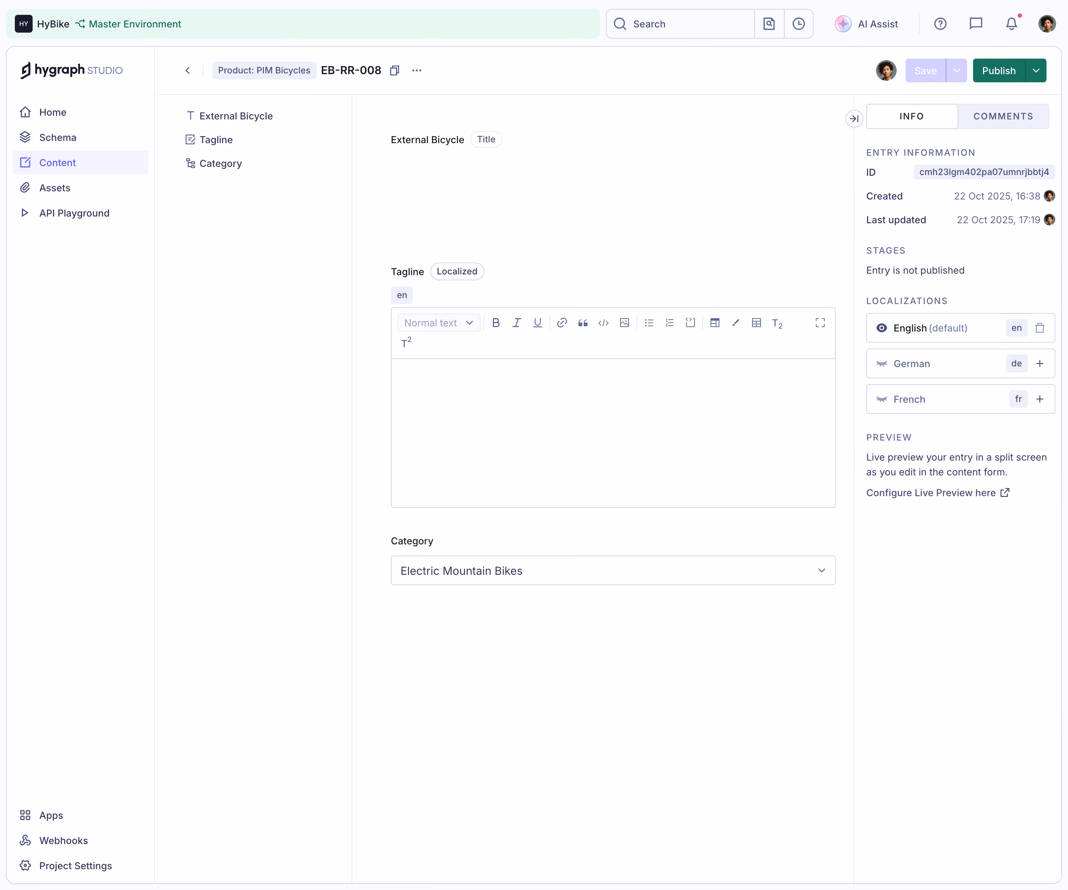
Task: Toggle italic formatting in Tagline editor
Action: (x=517, y=322)
